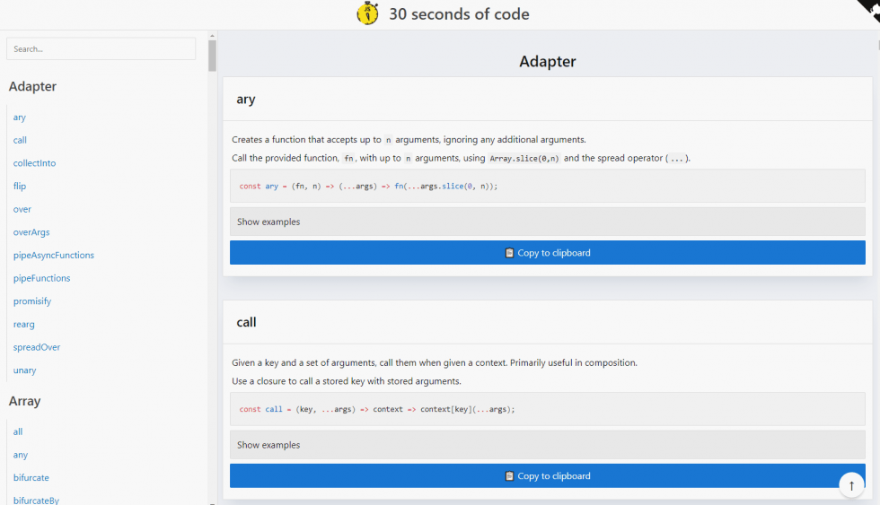Open the all link under Array
Viewport: 880px width, 505px height.
click(18, 431)
